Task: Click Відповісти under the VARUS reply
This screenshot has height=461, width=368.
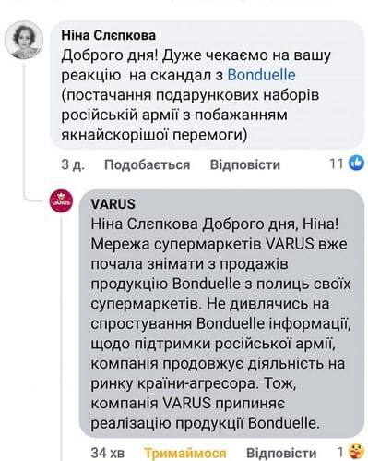Action: click(x=281, y=453)
